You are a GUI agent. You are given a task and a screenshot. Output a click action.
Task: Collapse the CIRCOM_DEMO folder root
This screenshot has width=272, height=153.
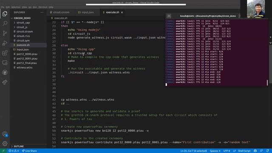[22, 18]
